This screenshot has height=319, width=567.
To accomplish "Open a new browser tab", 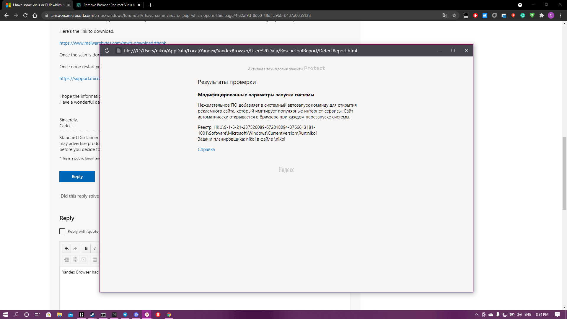I will point(150,5).
